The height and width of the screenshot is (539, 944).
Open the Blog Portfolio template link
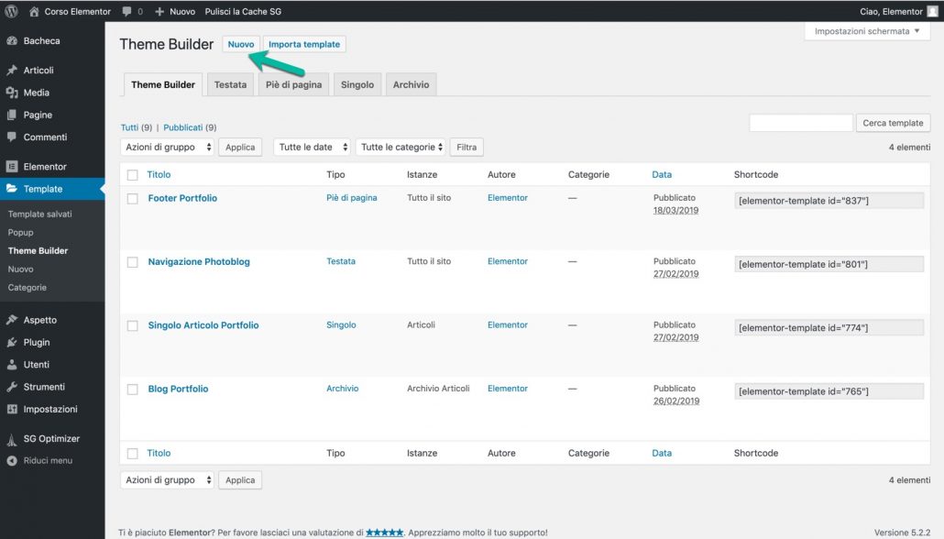coord(178,389)
